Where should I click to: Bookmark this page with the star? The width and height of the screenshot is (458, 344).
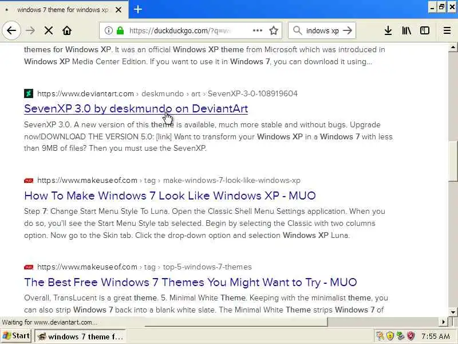pos(274,30)
